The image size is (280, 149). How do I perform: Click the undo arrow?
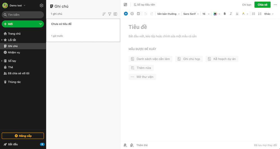tap(146, 14)
